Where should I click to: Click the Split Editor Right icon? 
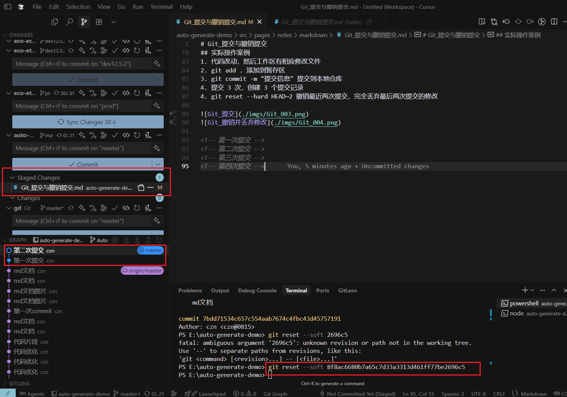554,21
